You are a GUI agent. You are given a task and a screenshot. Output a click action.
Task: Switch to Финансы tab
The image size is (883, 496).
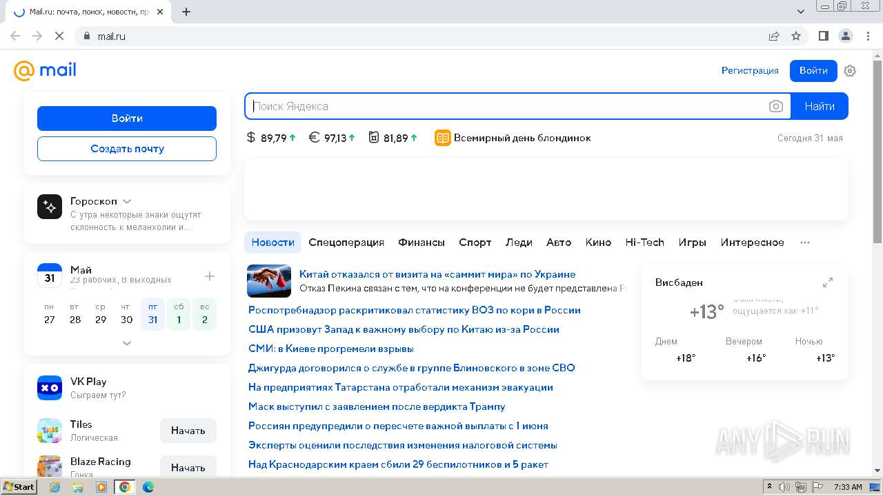421,242
